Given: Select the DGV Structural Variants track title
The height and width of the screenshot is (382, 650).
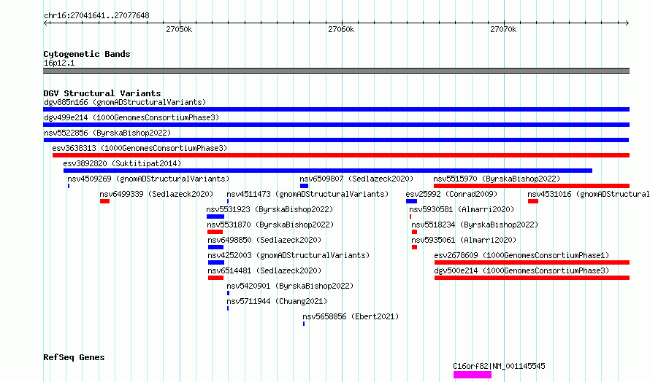Looking at the screenshot, I should point(102,93).
